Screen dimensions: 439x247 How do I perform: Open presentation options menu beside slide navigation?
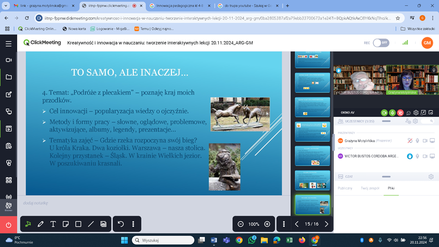point(284,224)
